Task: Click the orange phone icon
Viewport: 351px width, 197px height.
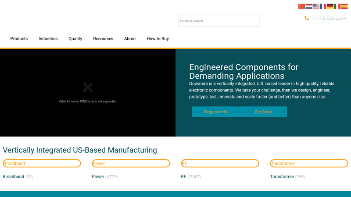Action: 307,18
